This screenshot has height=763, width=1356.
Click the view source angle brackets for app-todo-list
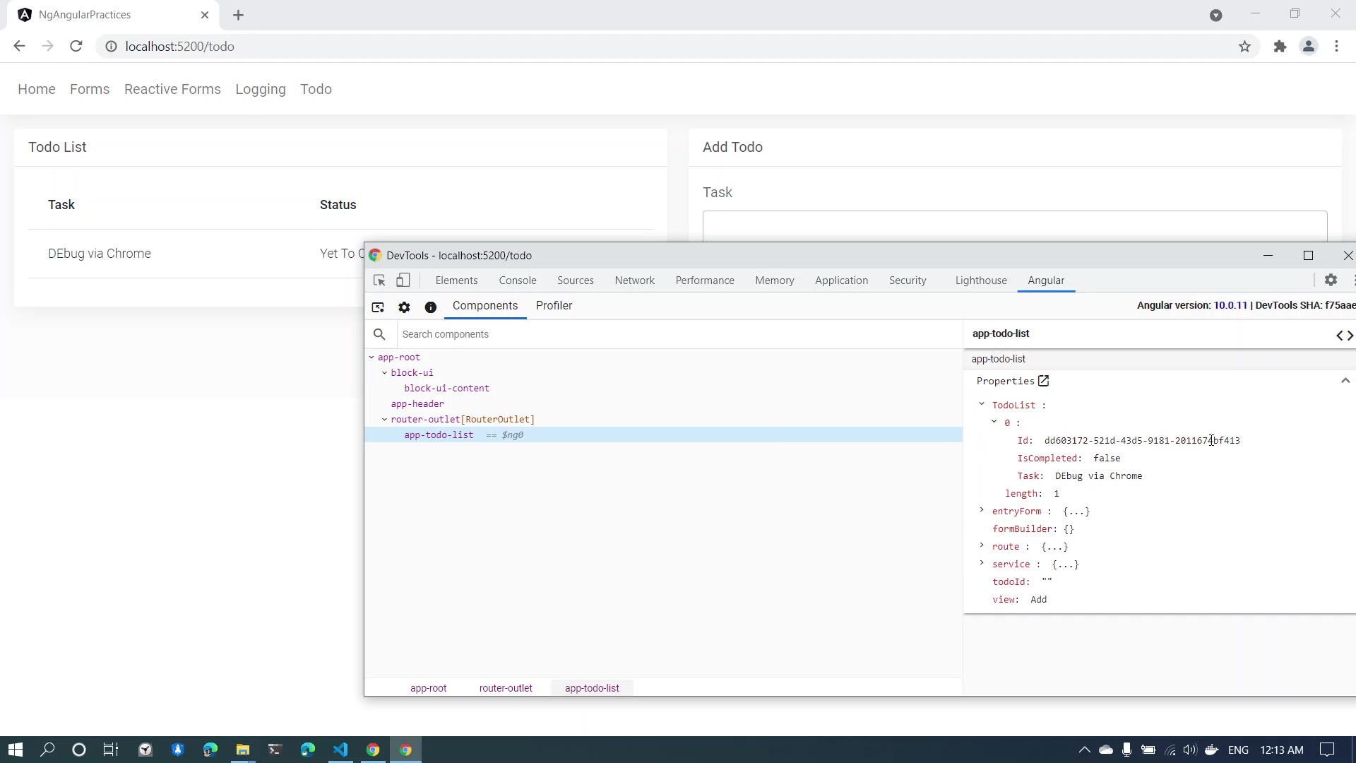point(1344,336)
